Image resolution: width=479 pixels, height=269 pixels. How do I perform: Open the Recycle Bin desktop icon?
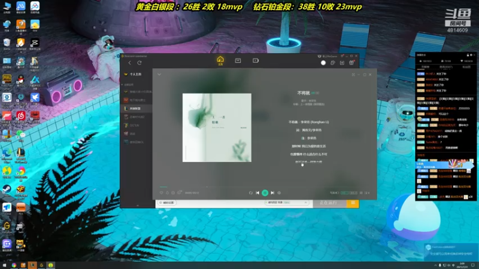click(7, 44)
